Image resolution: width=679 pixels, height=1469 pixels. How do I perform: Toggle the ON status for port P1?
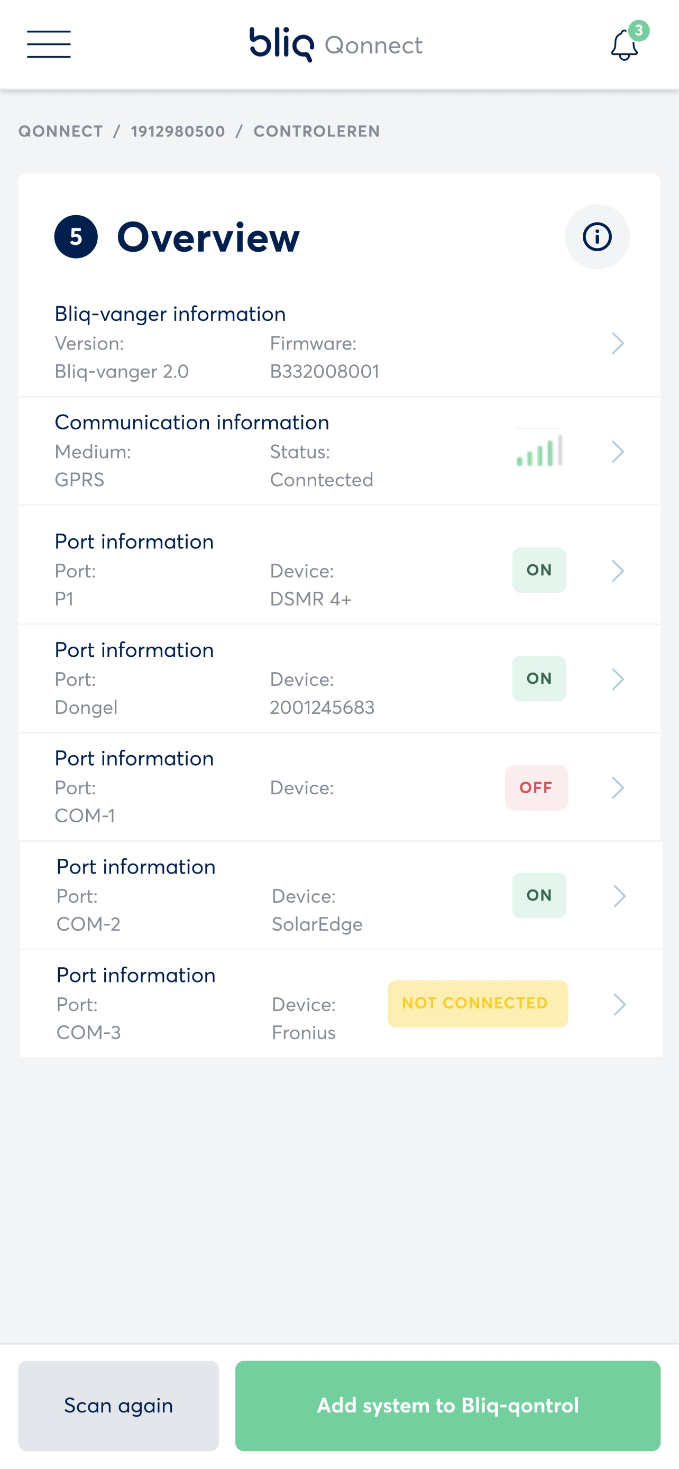click(x=539, y=570)
